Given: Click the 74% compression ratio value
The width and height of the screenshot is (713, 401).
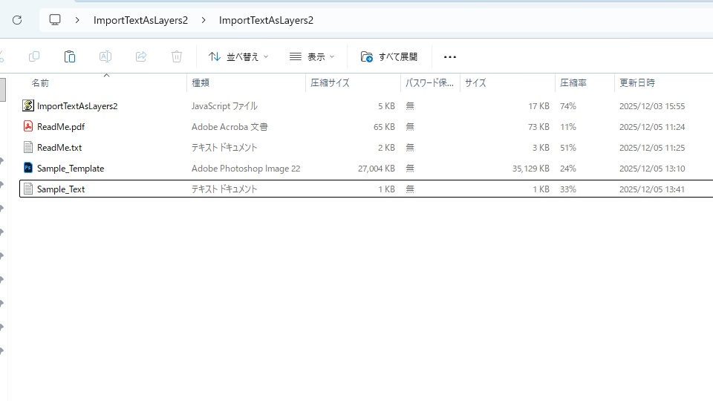Looking at the screenshot, I should 568,106.
